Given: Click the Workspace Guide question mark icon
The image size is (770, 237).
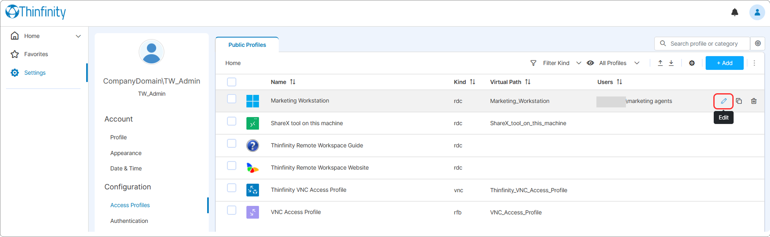Looking at the screenshot, I should (x=252, y=145).
